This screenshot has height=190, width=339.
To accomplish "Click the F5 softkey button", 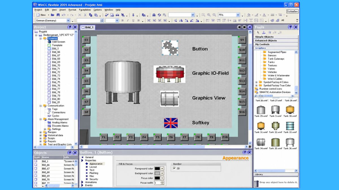I will 158,137.
